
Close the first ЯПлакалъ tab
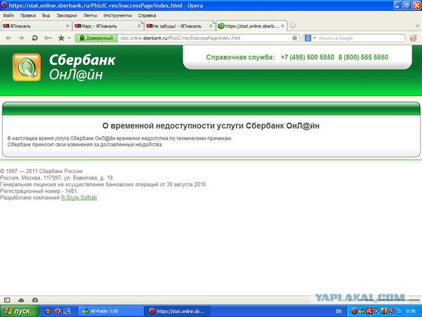tap(67, 26)
